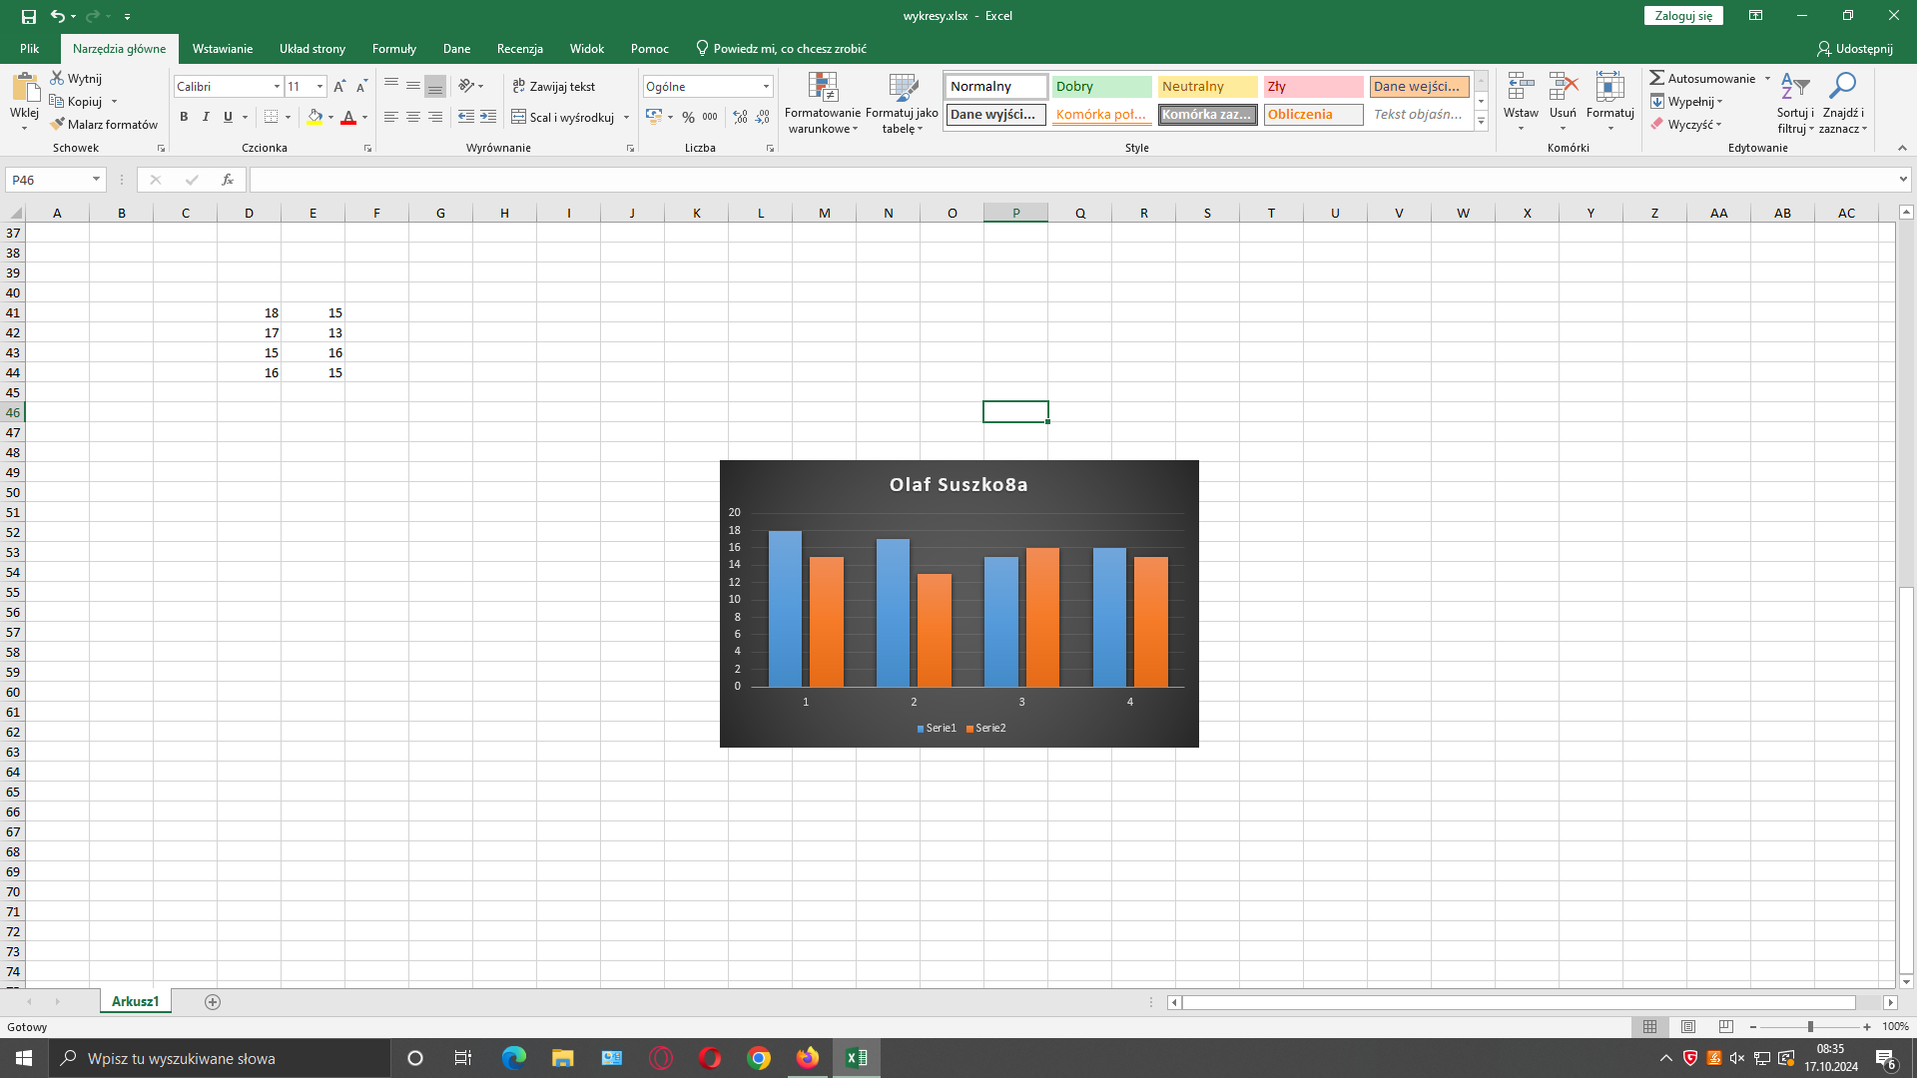Click the Udostępnij share button

click(x=1854, y=48)
